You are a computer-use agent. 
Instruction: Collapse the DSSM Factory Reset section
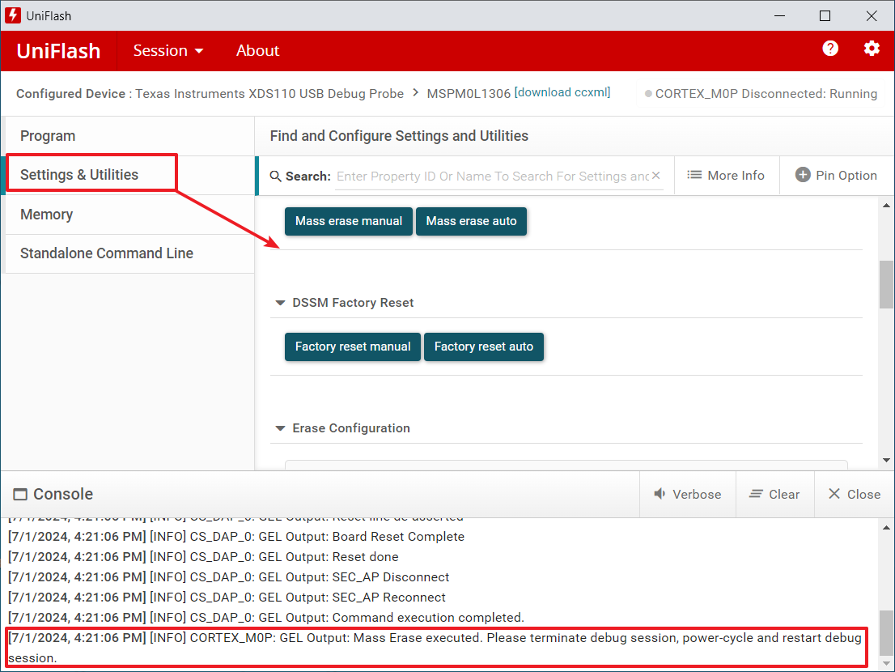point(281,303)
